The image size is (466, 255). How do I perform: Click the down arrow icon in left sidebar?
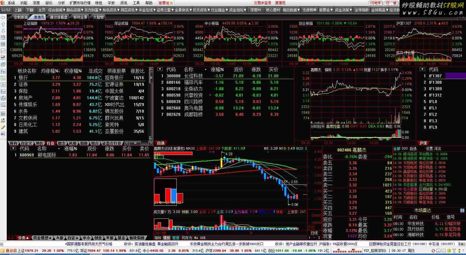[x=3, y=31]
